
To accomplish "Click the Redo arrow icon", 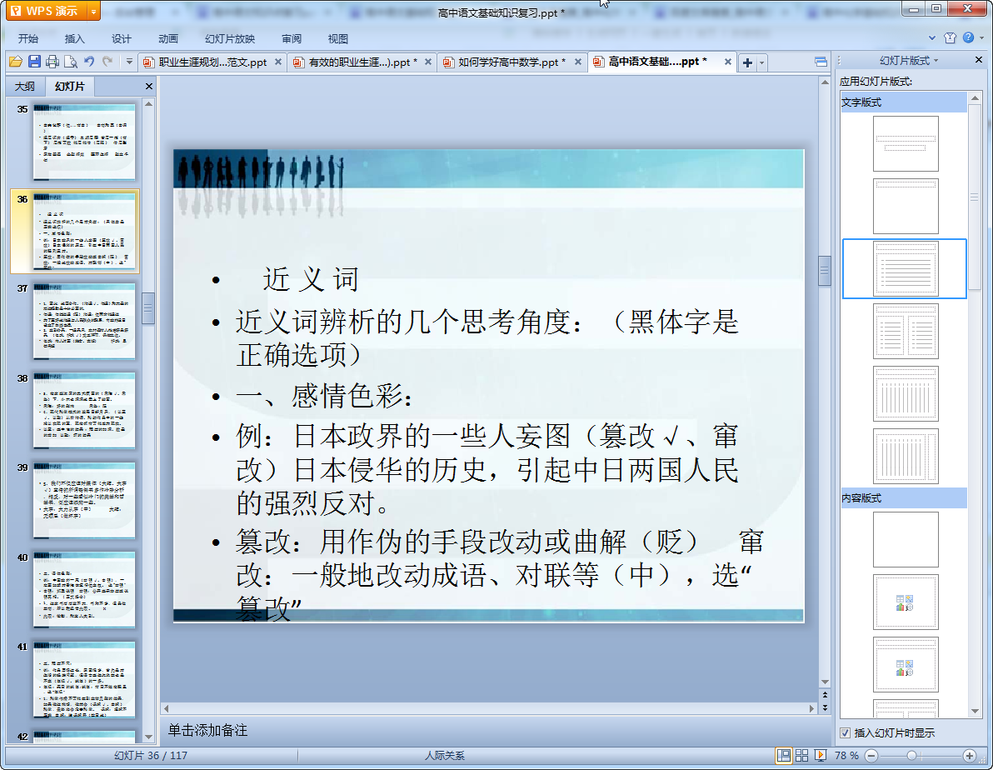I will pyautogui.click(x=107, y=62).
